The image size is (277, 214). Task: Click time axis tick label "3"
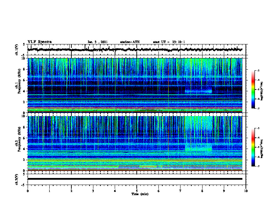click(93, 191)
